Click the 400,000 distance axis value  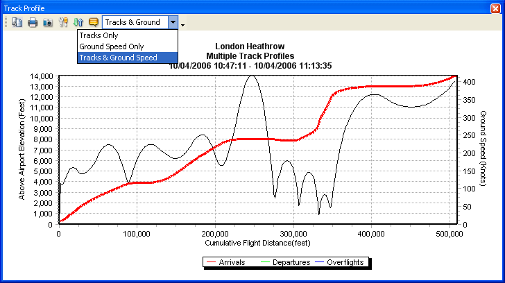point(371,234)
